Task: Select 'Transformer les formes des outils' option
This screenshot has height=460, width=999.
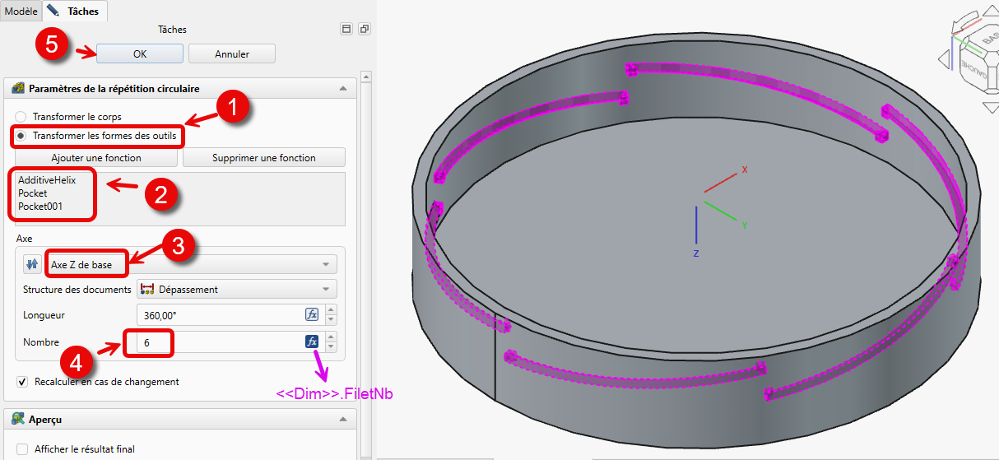Action: tap(21, 135)
